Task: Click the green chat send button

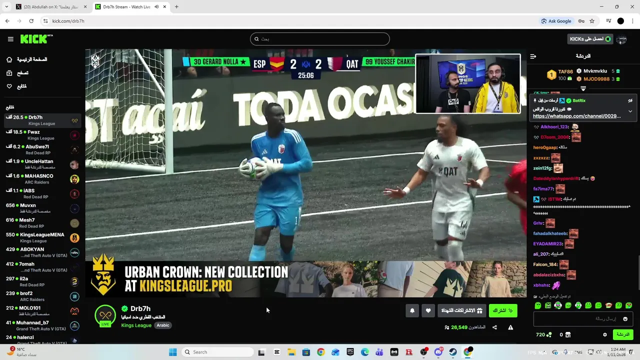Action: tap(623, 334)
